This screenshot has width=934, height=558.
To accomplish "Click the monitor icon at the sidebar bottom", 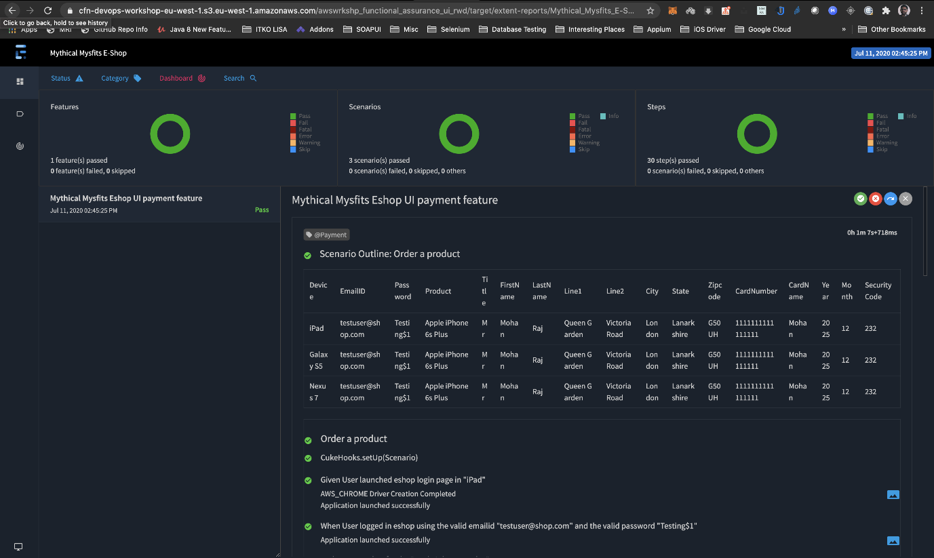I will coord(19,546).
